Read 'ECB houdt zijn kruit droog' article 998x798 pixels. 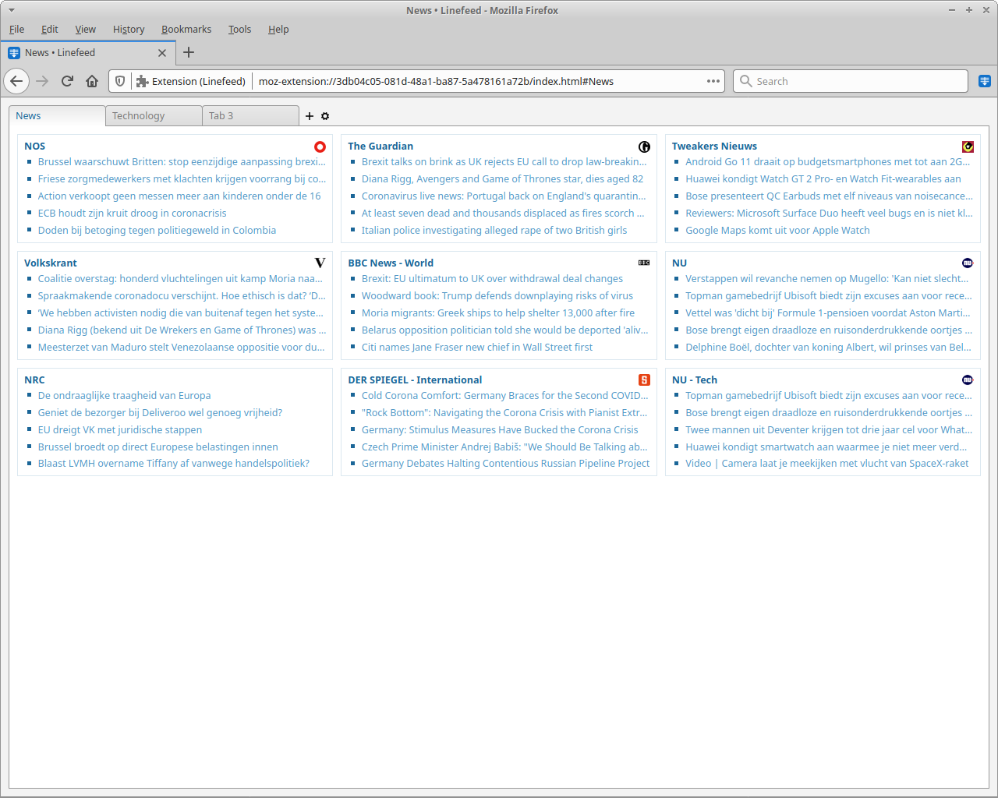133,213
